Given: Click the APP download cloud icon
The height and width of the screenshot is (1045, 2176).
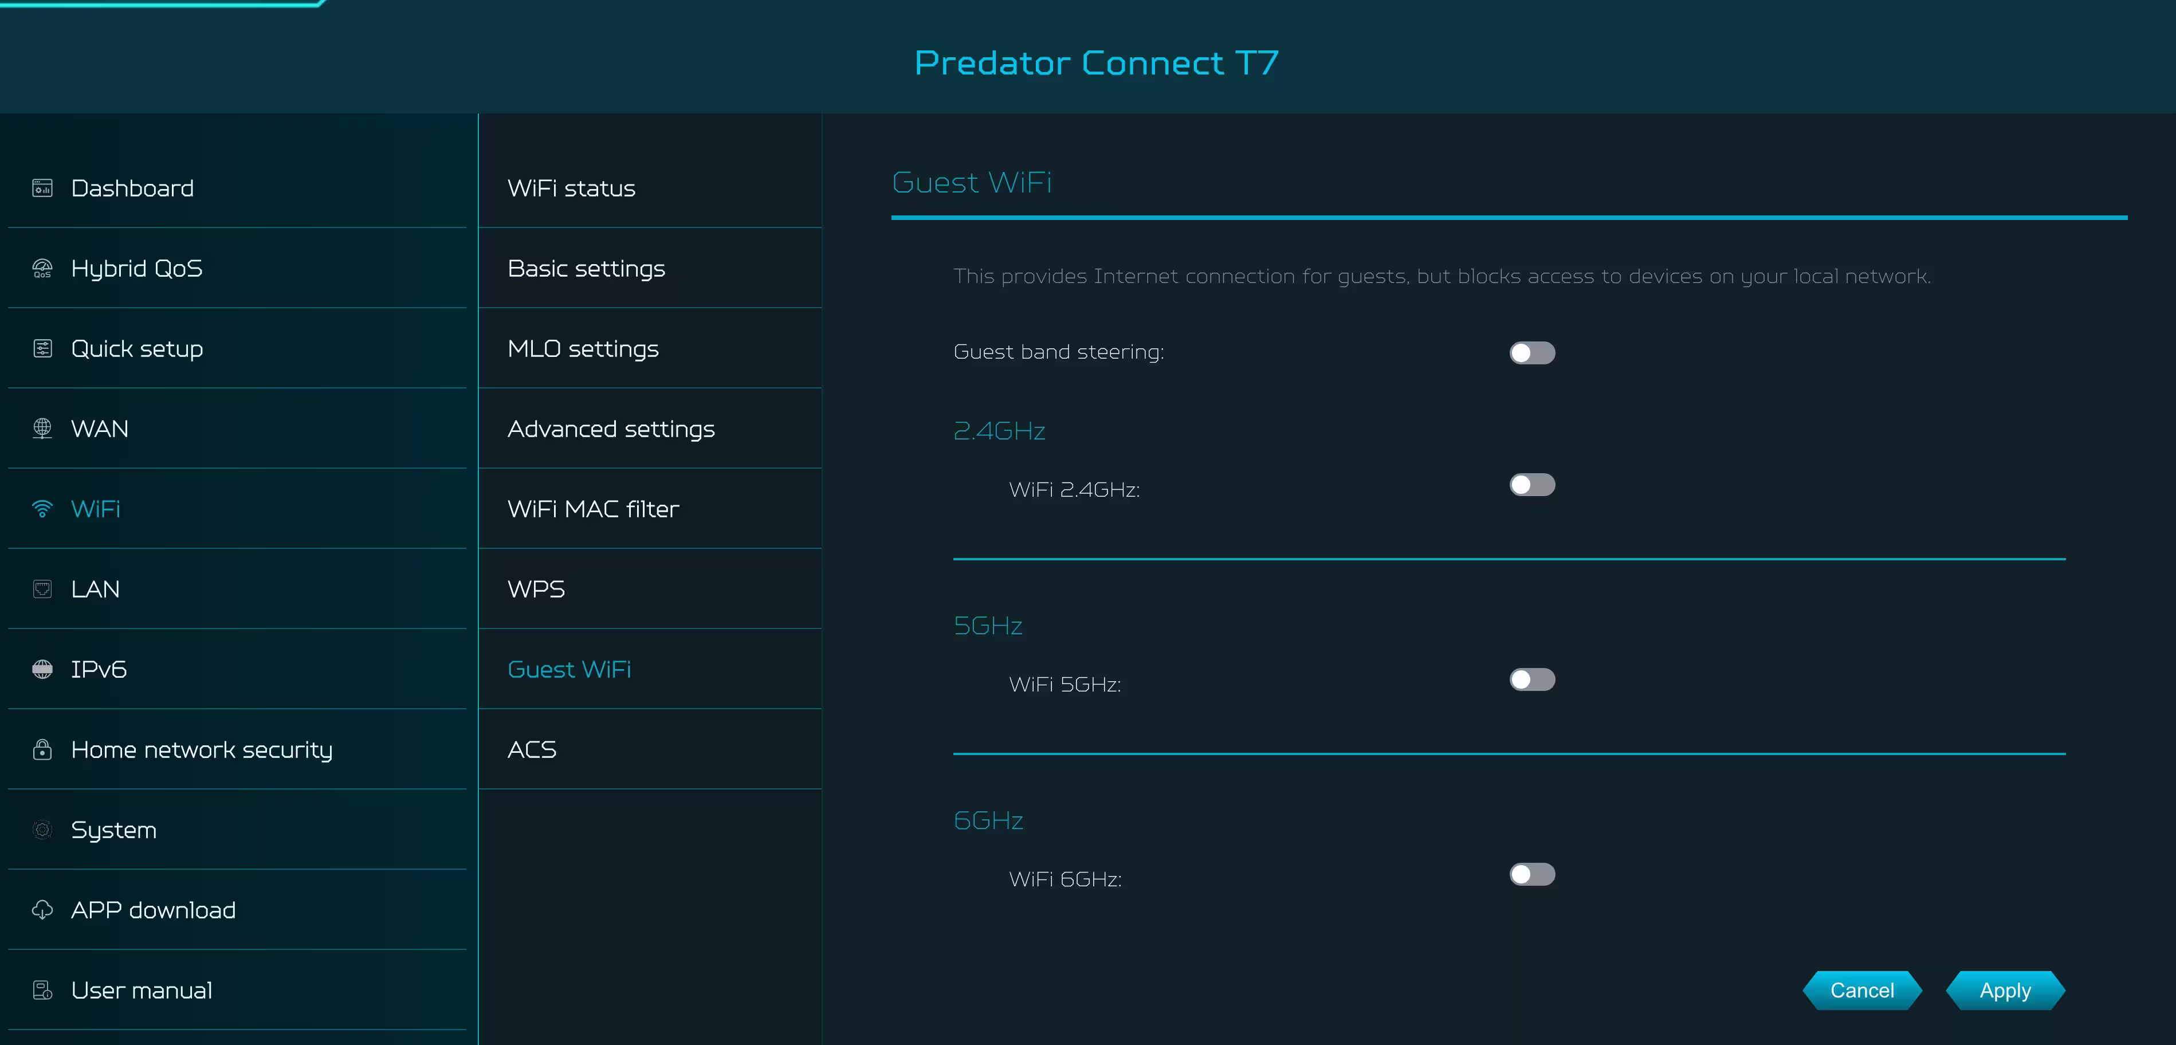Looking at the screenshot, I should click(42, 910).
